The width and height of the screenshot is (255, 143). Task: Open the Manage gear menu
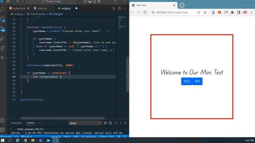point(2,130)
